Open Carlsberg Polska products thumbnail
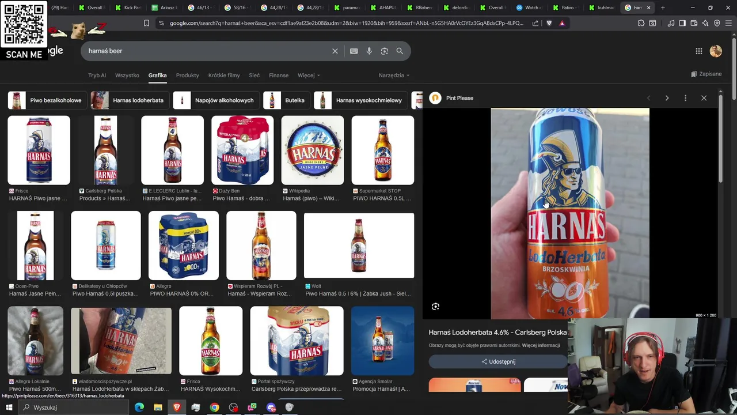 coord(105,150)
